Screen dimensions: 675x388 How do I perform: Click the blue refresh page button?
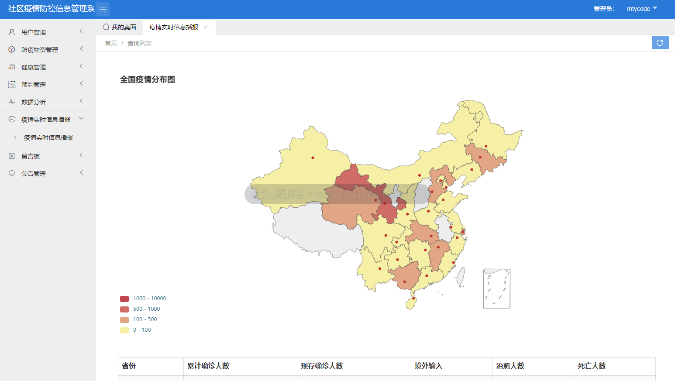(x=660, y=43)
